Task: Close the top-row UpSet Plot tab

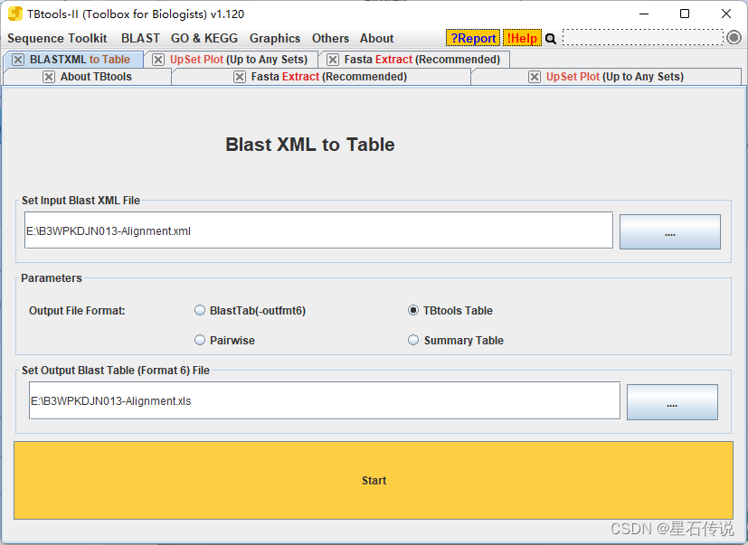Action: pos(158,60)
